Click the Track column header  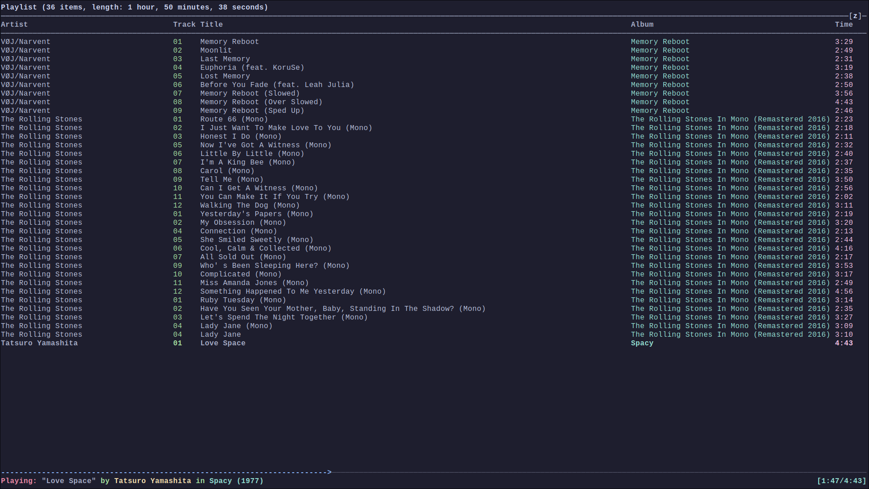[184, 24]
